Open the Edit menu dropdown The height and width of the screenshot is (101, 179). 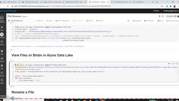(x=49, y=21)
